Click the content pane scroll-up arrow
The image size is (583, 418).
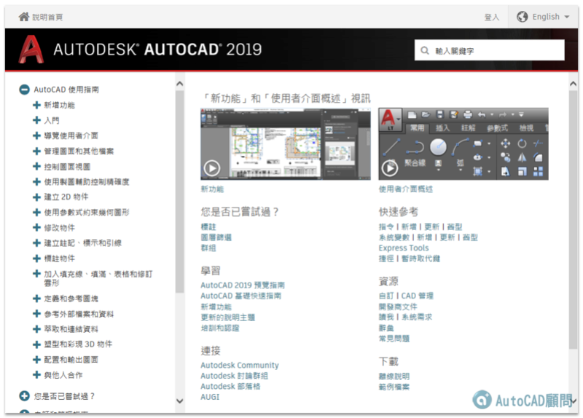573,84
